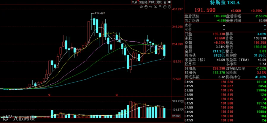Select the tick row priced 191.627
Viewport: 267px width, 123px height.
(225, 86)
